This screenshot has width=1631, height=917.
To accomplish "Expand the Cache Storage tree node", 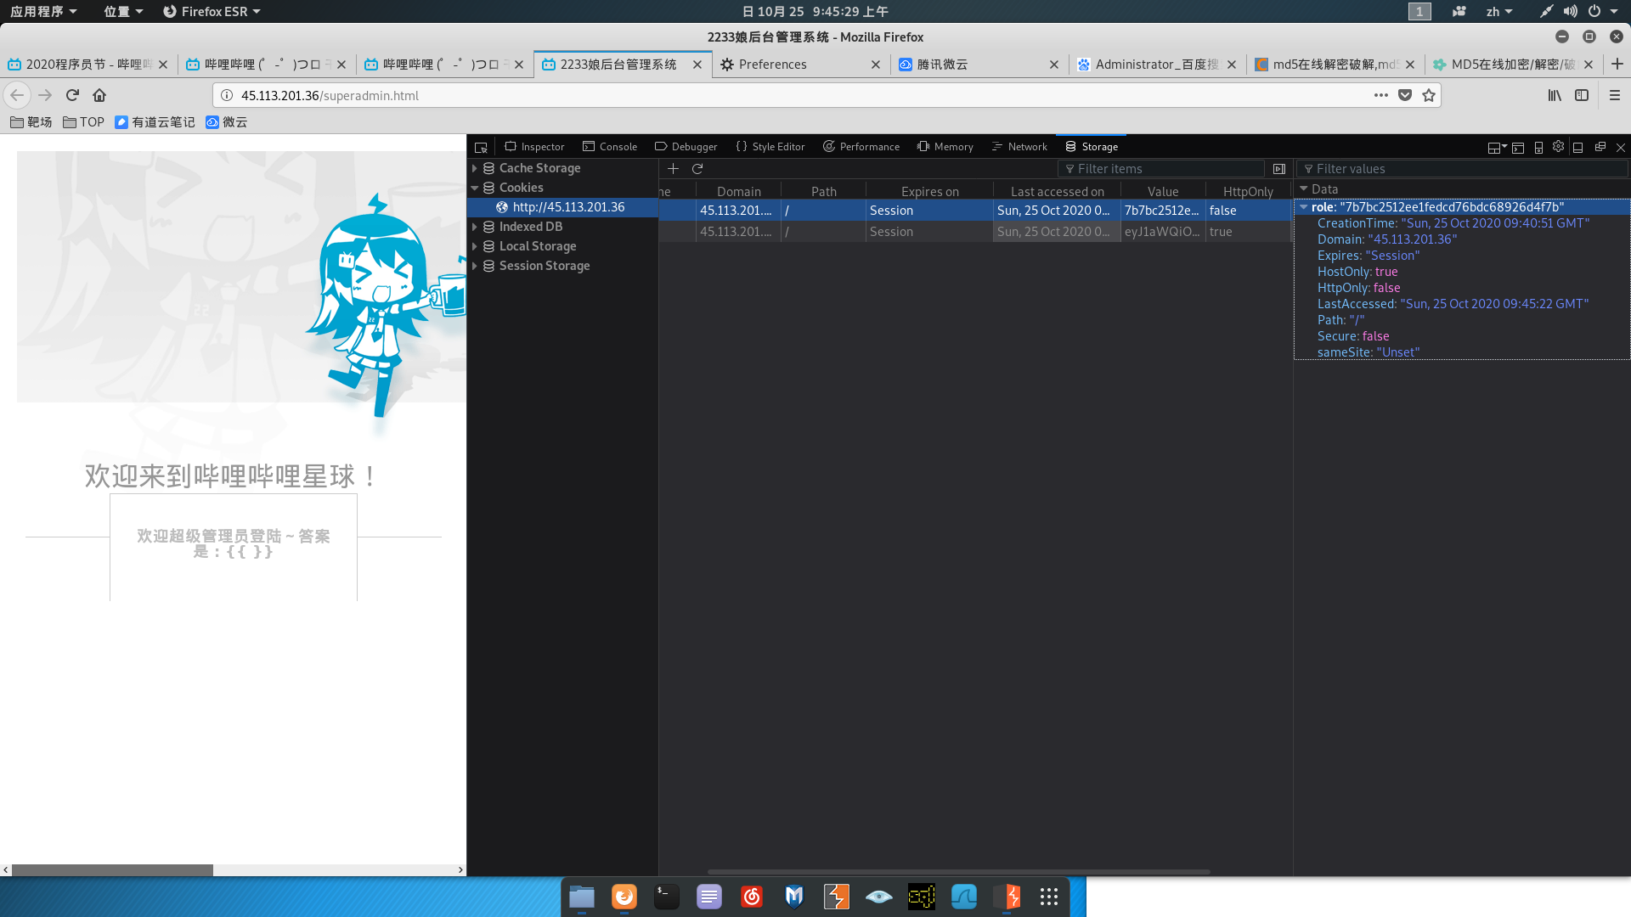I will 475,168.
